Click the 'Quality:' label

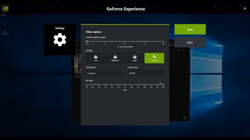(89, 51)
